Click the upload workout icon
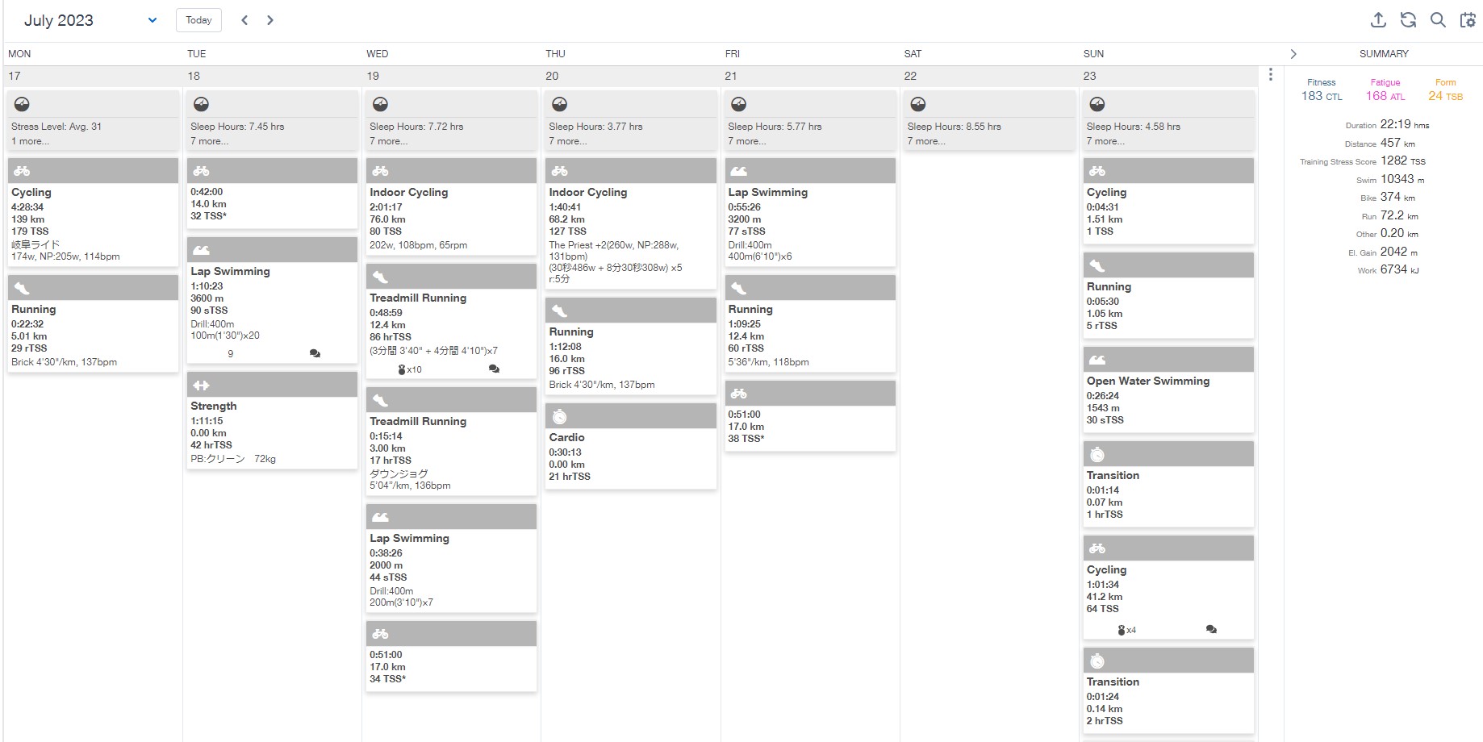 1379,20
